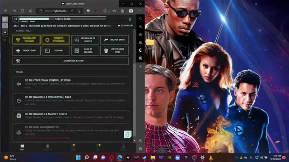Open Arasaka Unit Exchange
This screenshot has width=289, height=162.
pos(27,40)
